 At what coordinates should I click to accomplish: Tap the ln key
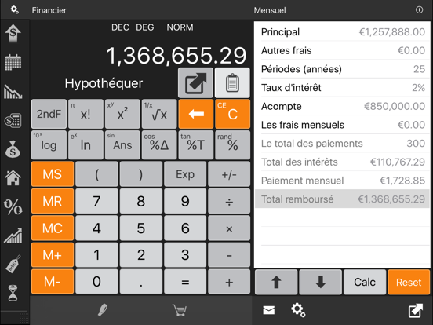click(x=86, y=144)
